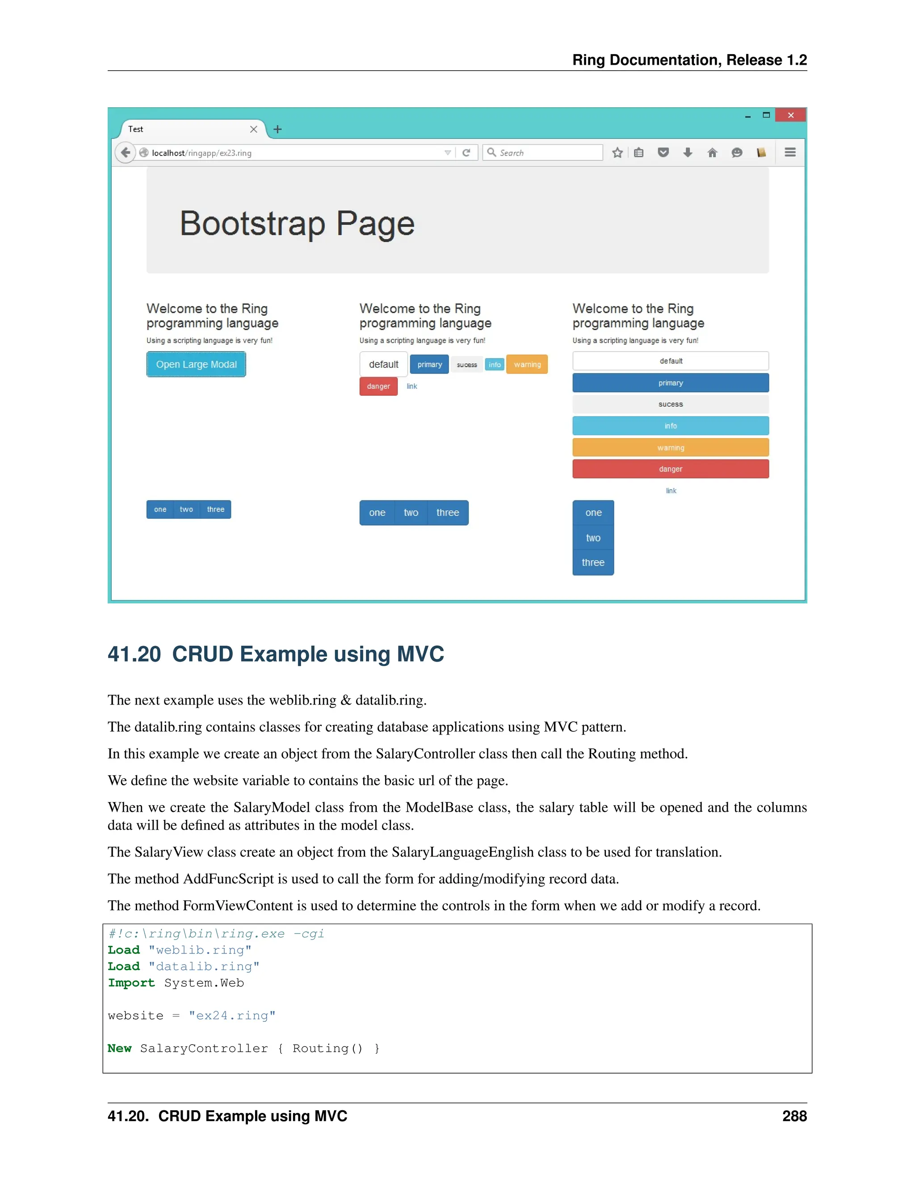Open the downloads arrow icon
The width and height of the screenshot is (915, 1184).
pos(687,153)
